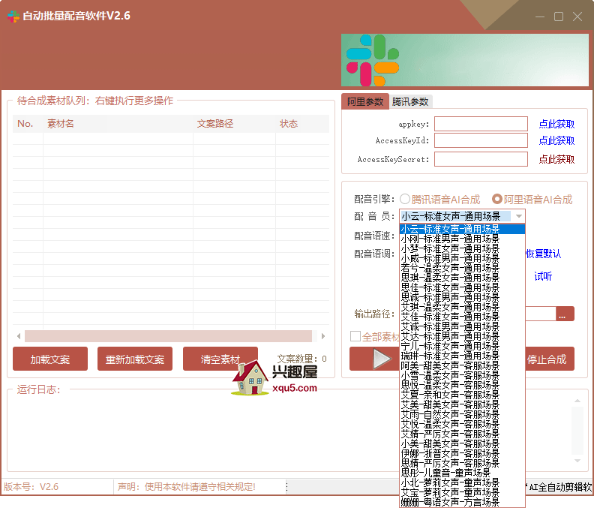Click the 加载文案 button

coord(50,359)
